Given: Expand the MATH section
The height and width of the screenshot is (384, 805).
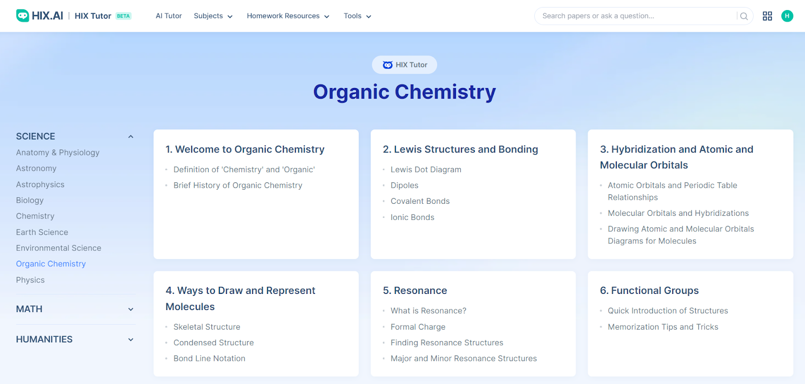Looking at the screenshot, I should [131, 310].
